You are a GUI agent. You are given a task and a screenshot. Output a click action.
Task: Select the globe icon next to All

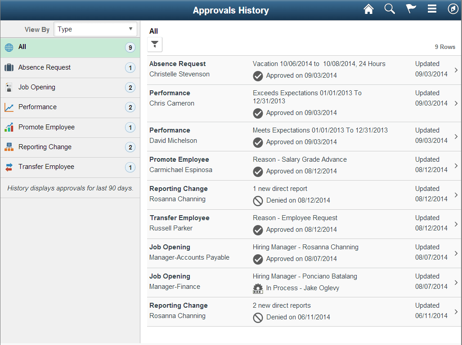pos(9,47)
